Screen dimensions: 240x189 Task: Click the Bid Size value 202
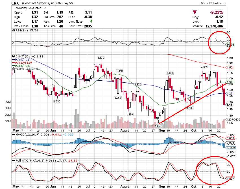pos(60,17)
